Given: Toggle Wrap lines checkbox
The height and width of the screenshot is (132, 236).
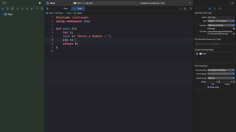Looking at the screenshot, I should click(208, 87).
